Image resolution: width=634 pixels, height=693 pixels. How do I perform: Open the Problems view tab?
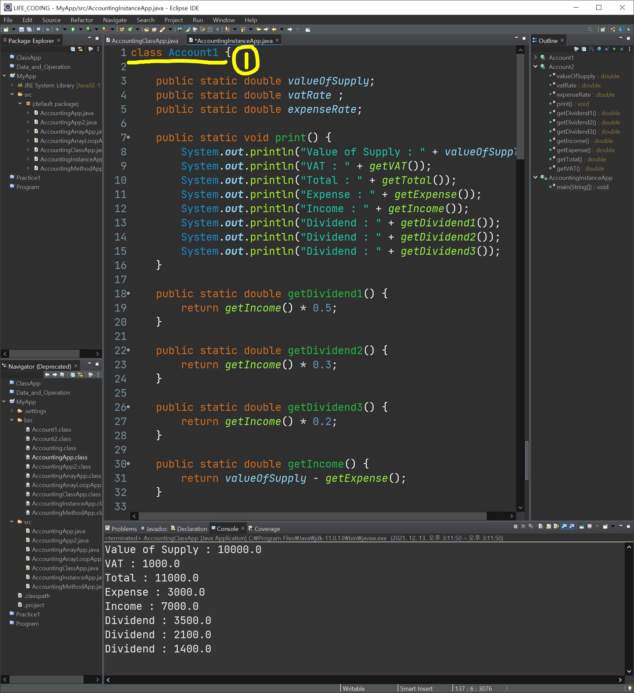[121, 529]
